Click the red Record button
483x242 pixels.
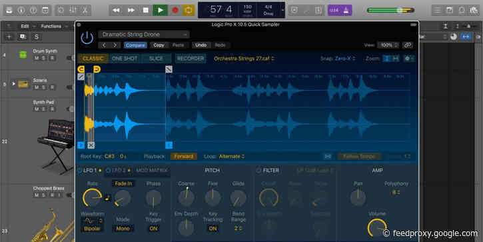point(175,10)
